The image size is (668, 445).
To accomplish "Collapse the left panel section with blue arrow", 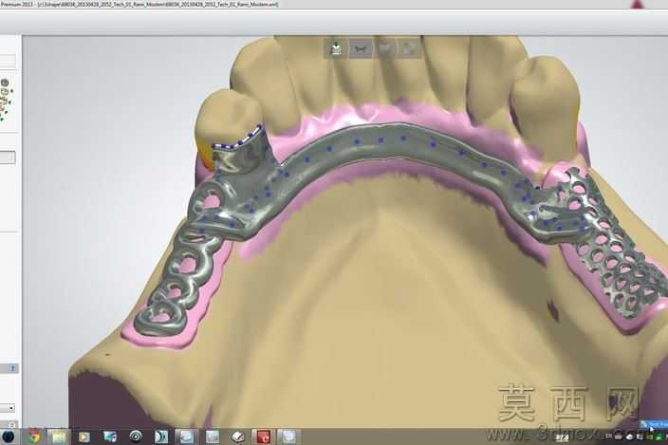I will 13,368.
